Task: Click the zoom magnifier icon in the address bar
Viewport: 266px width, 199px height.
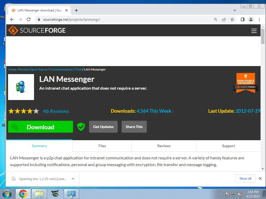Action: point(215,19)
